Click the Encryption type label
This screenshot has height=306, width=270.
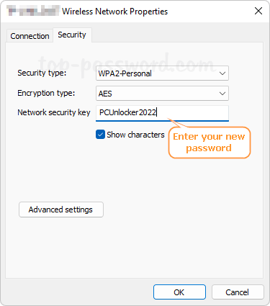46,93
